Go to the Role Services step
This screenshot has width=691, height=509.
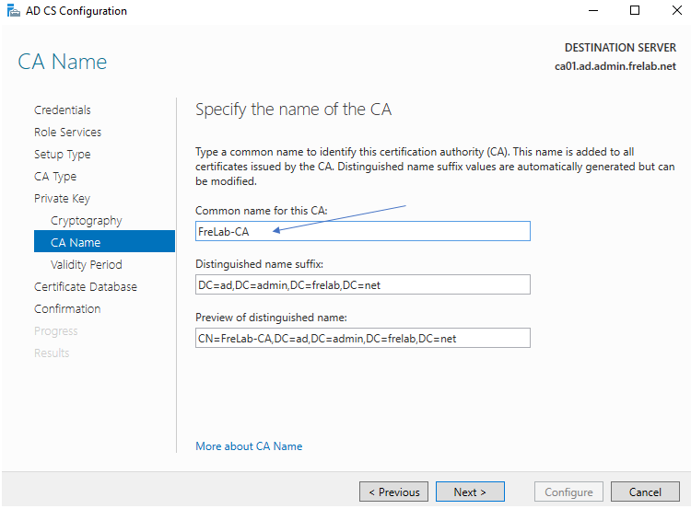pyautogui.click(x=67, y=133)
